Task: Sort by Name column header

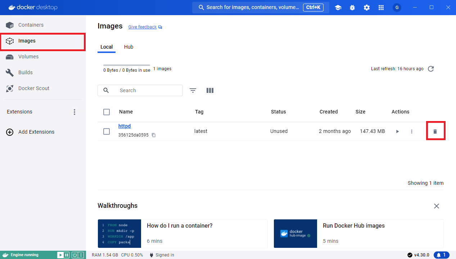Action: point(126,112)
